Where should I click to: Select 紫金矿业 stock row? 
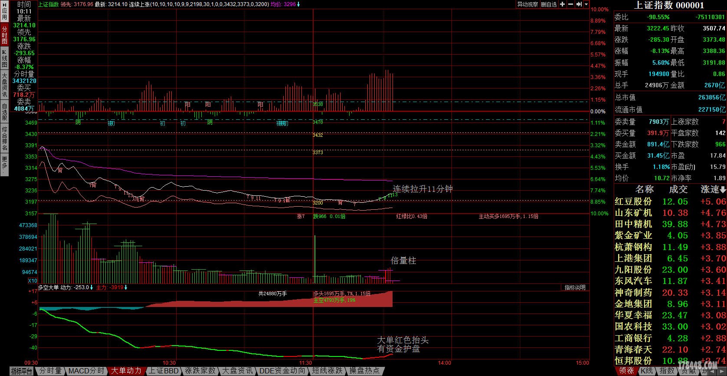pos(670,235)
